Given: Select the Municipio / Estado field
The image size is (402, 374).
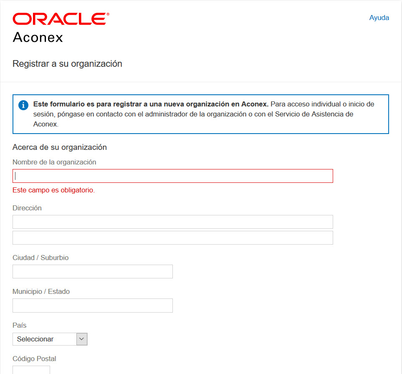Looking at the screenshot, I should [x=93, y=305].
